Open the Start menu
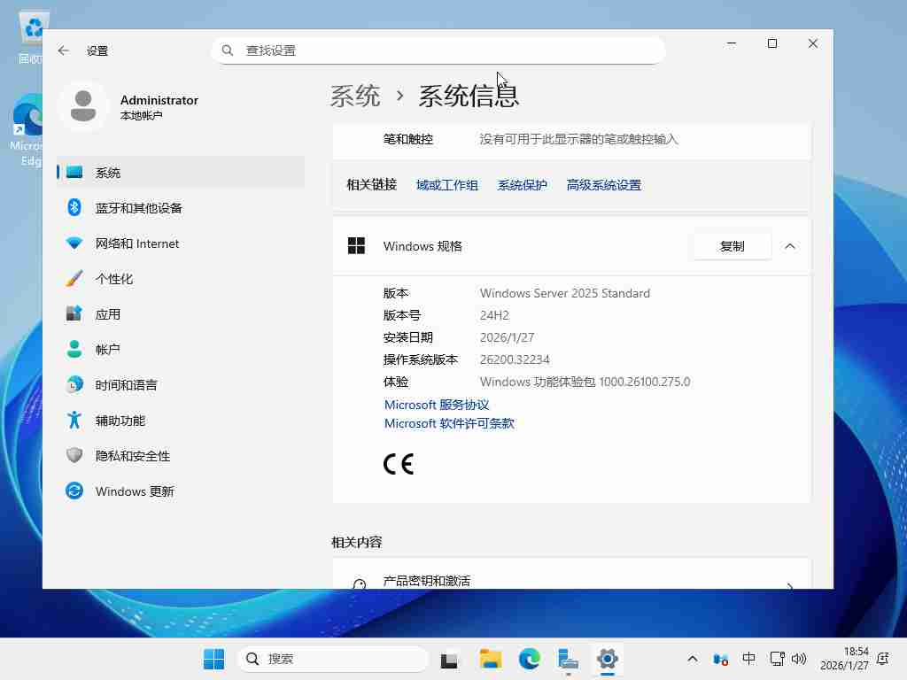Viewport: 907px width, 680px height. [x=213, y=660]
